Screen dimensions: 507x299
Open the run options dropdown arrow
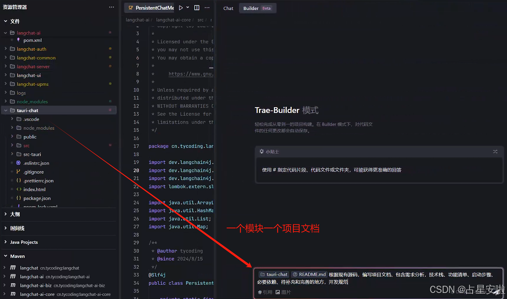click(x=187, y=8)
